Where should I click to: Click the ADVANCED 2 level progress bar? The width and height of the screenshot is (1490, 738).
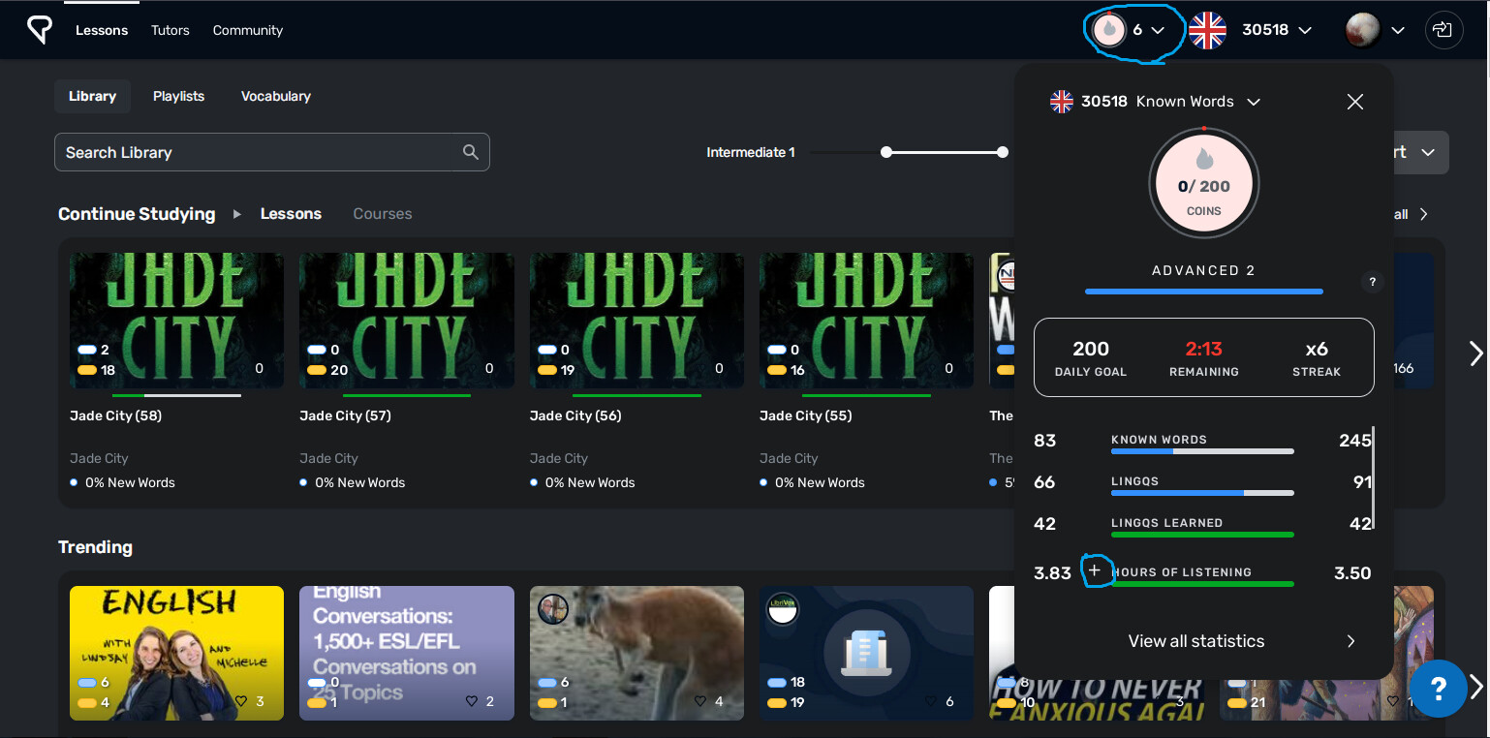(1204, 291)
